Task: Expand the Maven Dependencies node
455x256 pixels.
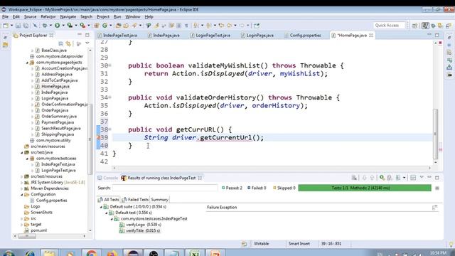Action: [22, 188]
